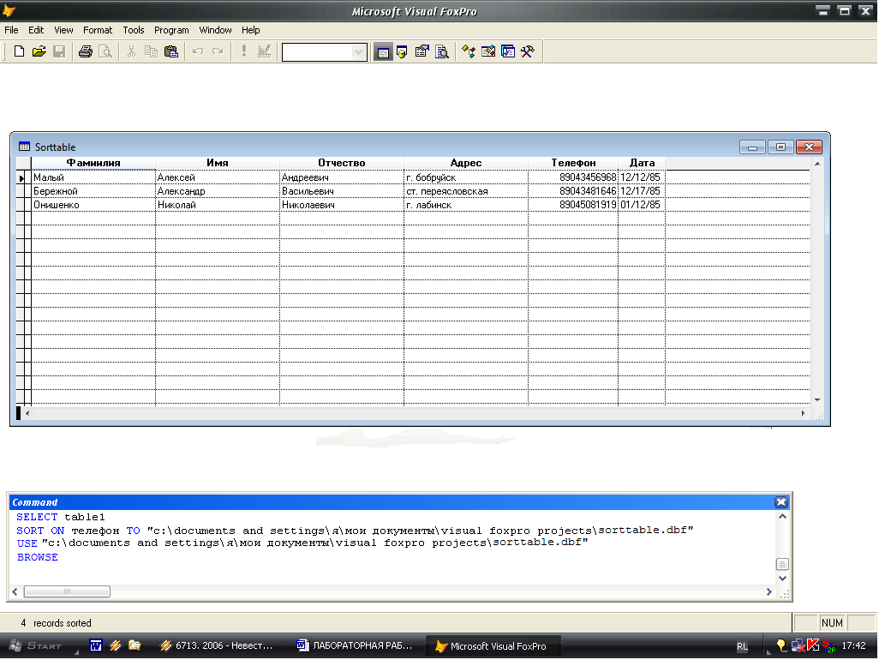Click Command window scroll right arrow
The width and height of the screenshot is (879, 660).
coord(769,591)
